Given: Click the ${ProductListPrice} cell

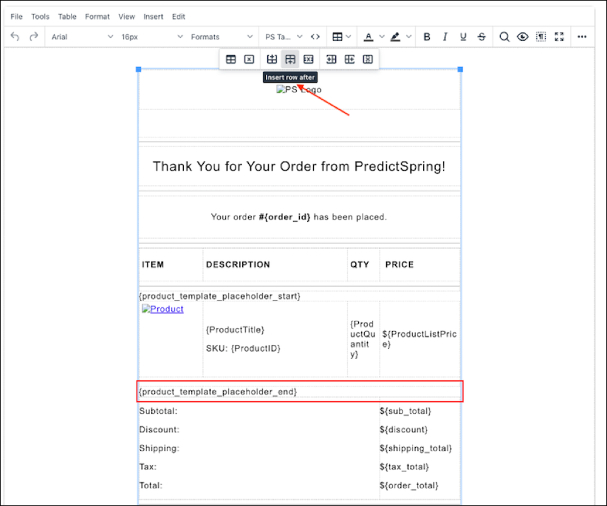Looking at the screenshot, I should pyautogui.click(x=419, y=339).
